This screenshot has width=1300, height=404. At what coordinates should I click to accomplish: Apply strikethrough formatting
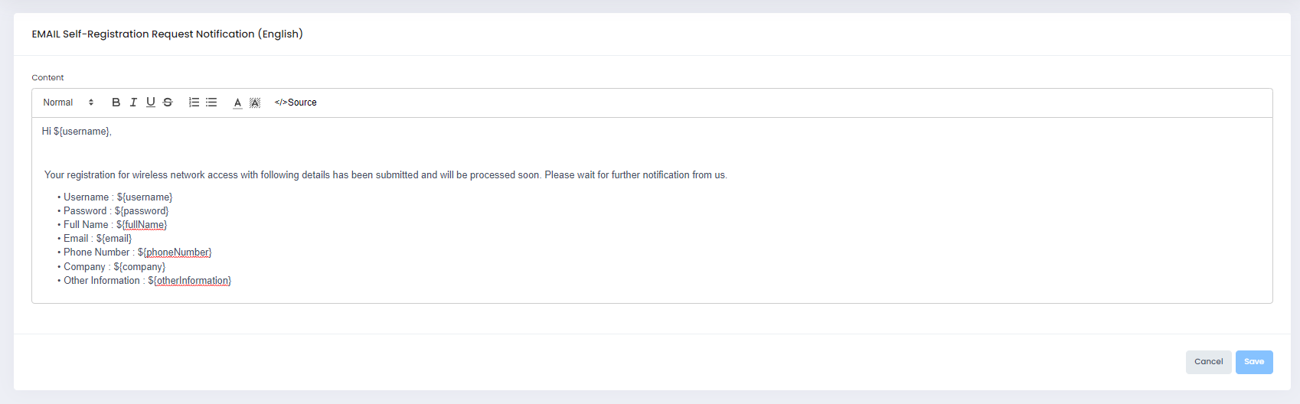(x=168, y=103)
